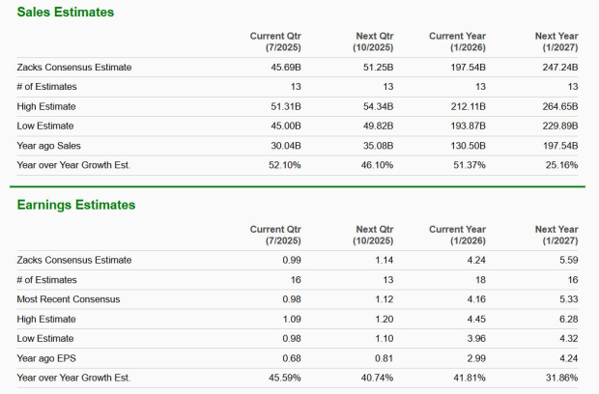Select the 5.59 EPS consensus value
Image resolution: width=599 pixels, height=394 pixels.
(568, 260)
